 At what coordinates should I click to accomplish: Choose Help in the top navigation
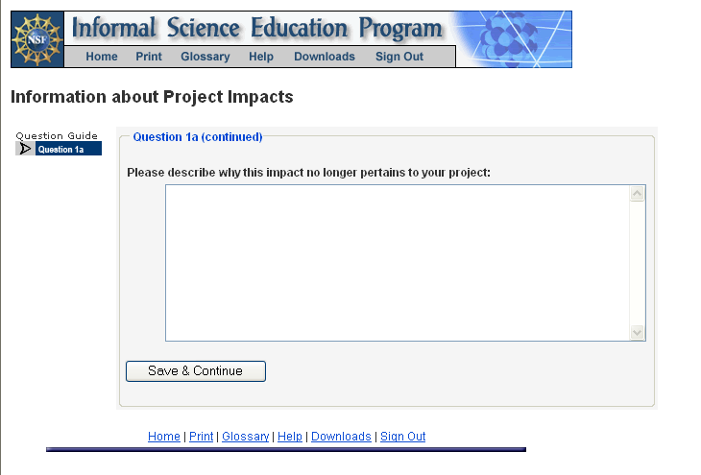coord(261,57)
